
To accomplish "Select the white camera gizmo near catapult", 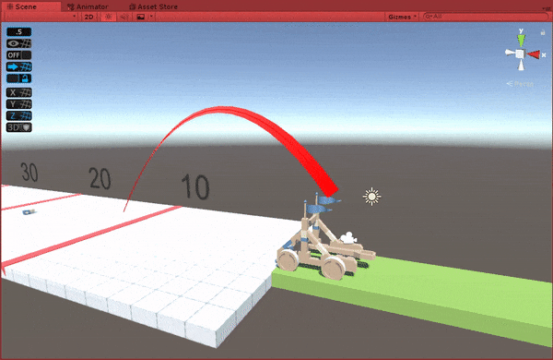I will (348, 238).
